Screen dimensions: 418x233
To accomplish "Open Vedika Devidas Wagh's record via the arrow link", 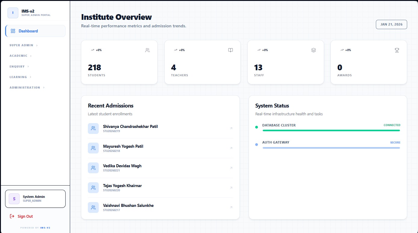I will click(x=231, y=168).
